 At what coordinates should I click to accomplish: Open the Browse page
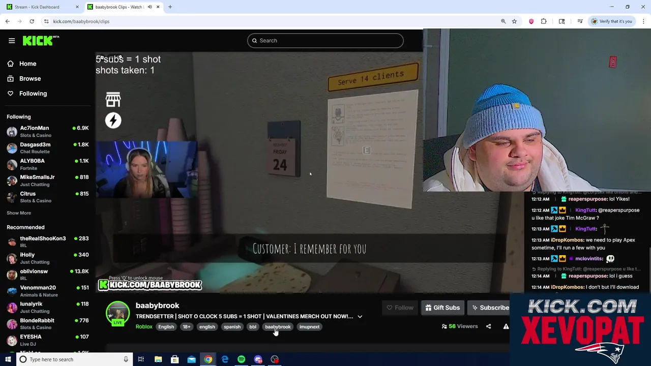[30, 78]
